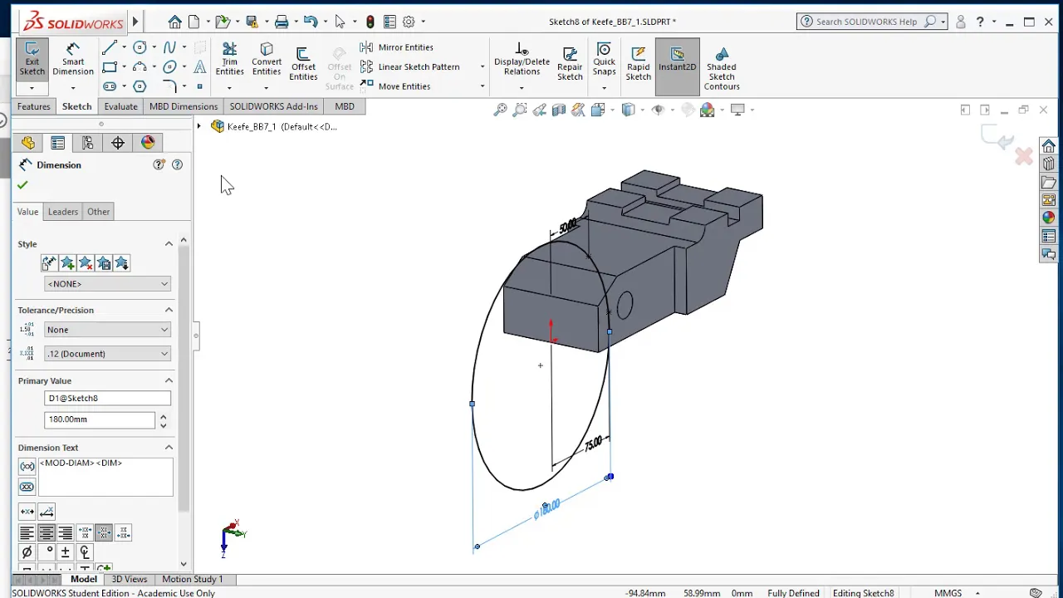Viewport: 1063px width, 598px height.
Task: Select the Smart Dimension tool
Action: point(72,60)
